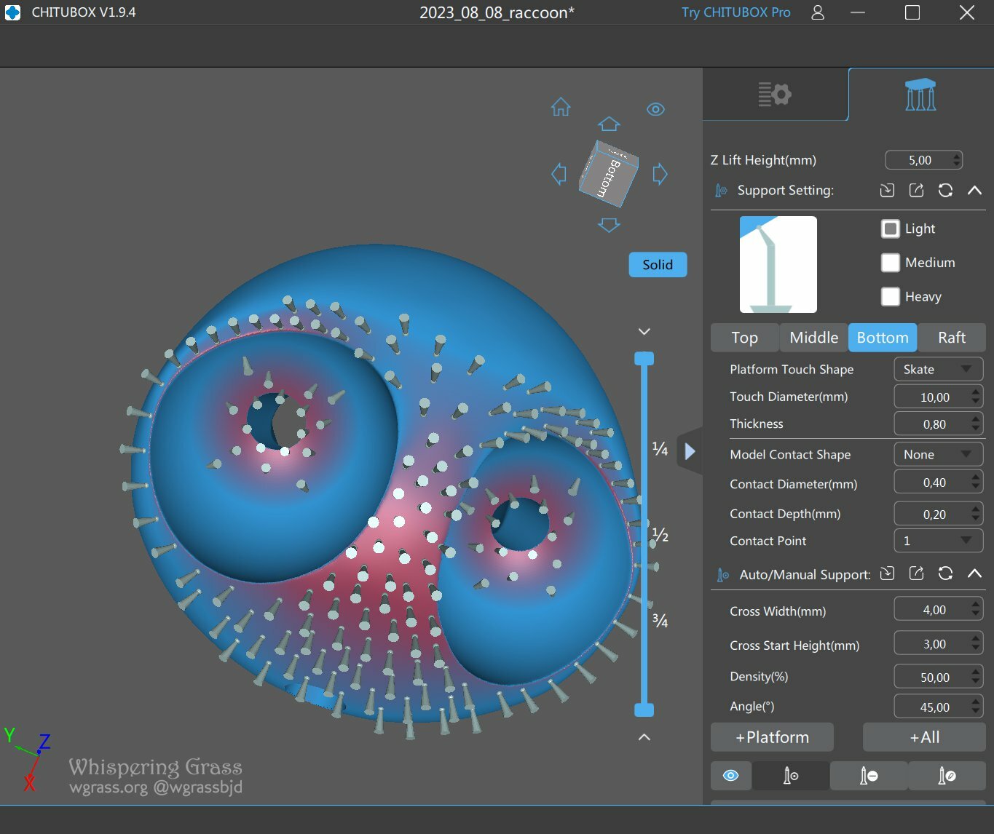Screen dimensions: 994x834
Task: Rotate view with up arrow
Action: pos(609,124)
